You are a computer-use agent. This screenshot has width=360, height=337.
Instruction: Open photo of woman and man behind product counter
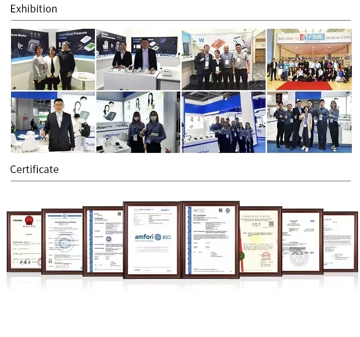point(138,59)
